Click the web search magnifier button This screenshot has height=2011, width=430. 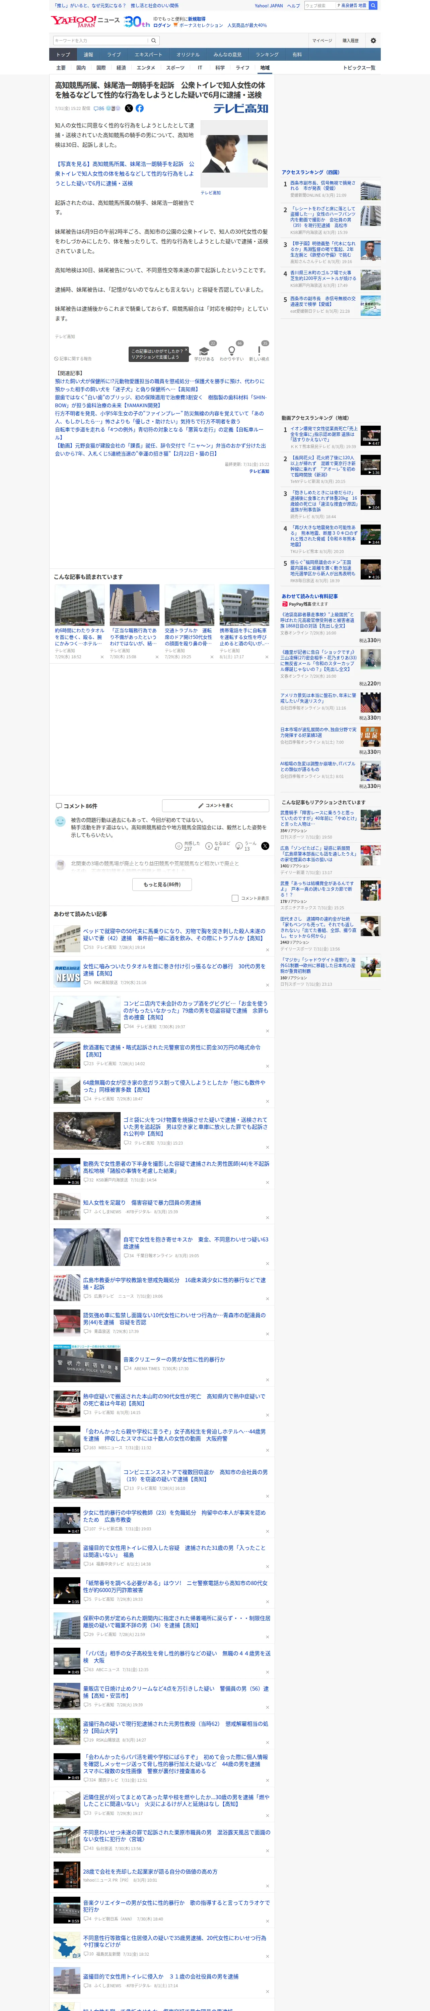pos(373,5)
